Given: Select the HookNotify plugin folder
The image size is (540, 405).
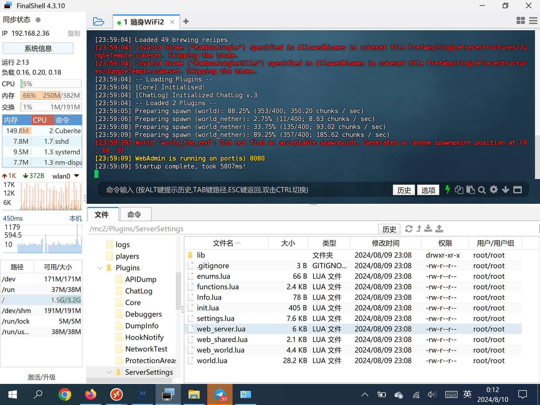Looking at the screenshot, I should [x=144, y=337].
